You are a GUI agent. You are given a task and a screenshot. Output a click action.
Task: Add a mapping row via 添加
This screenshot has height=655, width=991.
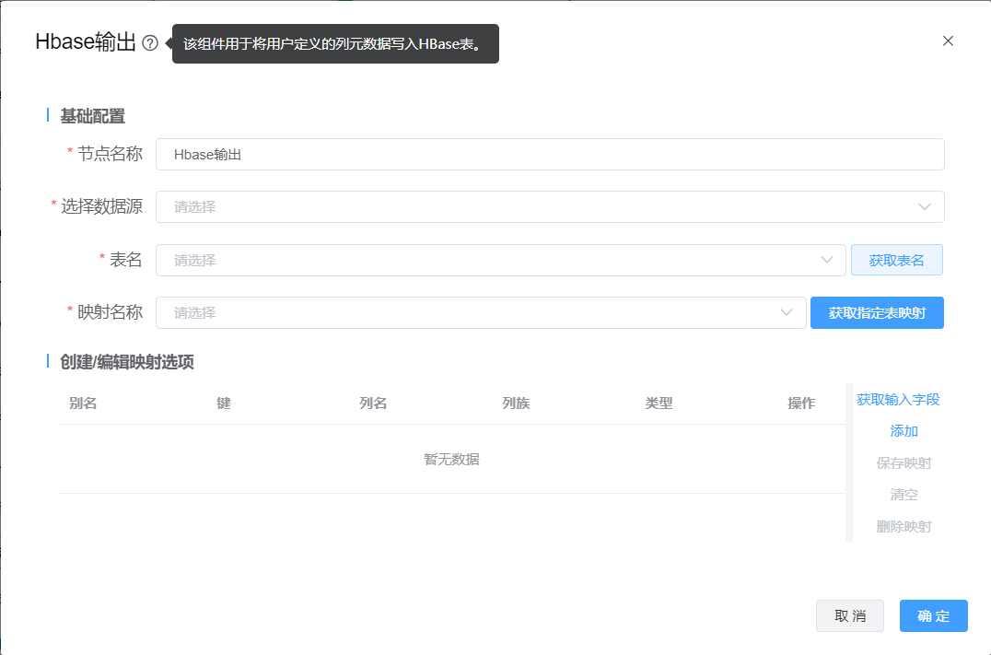pyautogui.click(x=904, y=431)
